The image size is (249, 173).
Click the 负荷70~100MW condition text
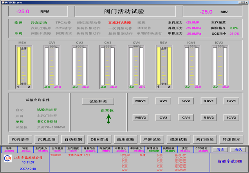[51, 127]
